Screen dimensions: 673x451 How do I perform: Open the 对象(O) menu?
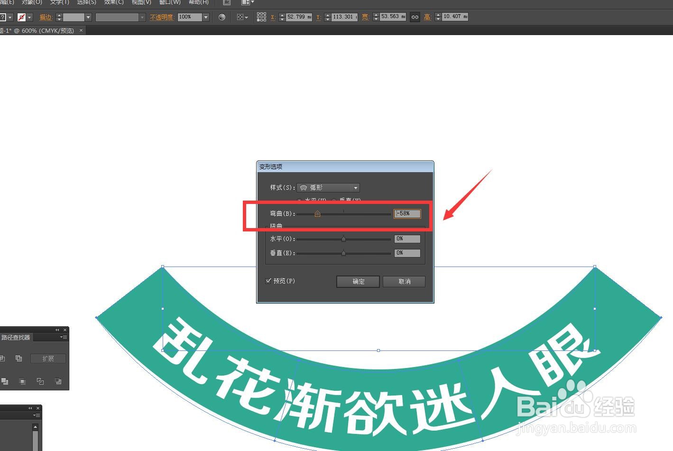point(32,2)
